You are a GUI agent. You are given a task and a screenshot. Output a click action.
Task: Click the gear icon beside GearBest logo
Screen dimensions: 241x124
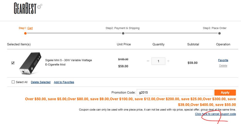point(40,6)
